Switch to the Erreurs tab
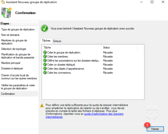168x134 pixels. [x=57, y=41]
